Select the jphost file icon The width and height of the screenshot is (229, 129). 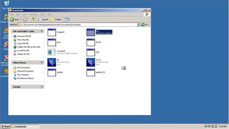pyautogui.click(x=91, y=42)
